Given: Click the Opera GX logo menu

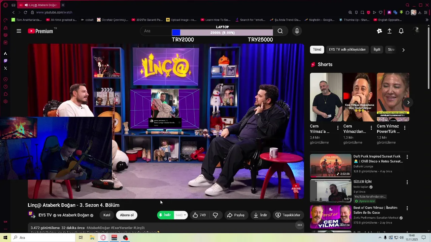Looking at the screenshot, I should click(x=5, y=5).
